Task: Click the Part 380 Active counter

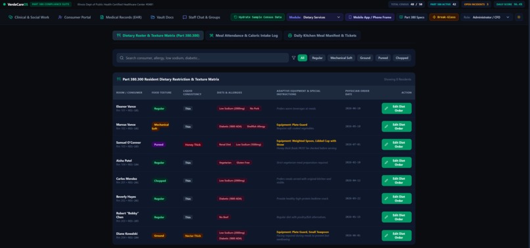Action: pos(443,5)
